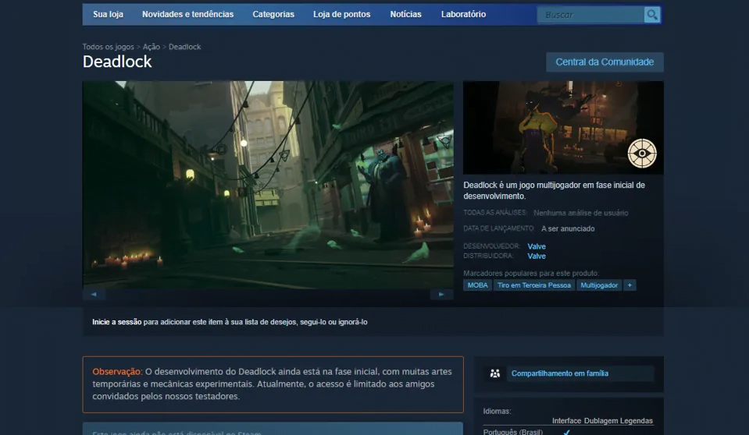Click the family sharing icon
Screen dimensions: 749x435
pos(494,373)
